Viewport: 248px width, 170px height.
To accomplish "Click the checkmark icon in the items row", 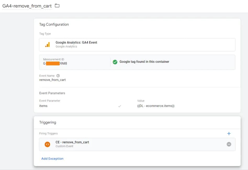I will click(x=120, y=106).
